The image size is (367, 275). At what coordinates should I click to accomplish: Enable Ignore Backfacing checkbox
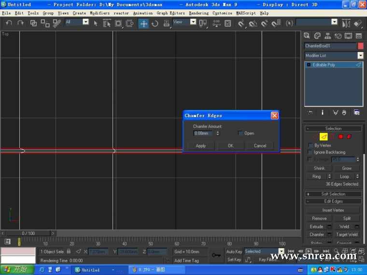[x=311, y=152]
